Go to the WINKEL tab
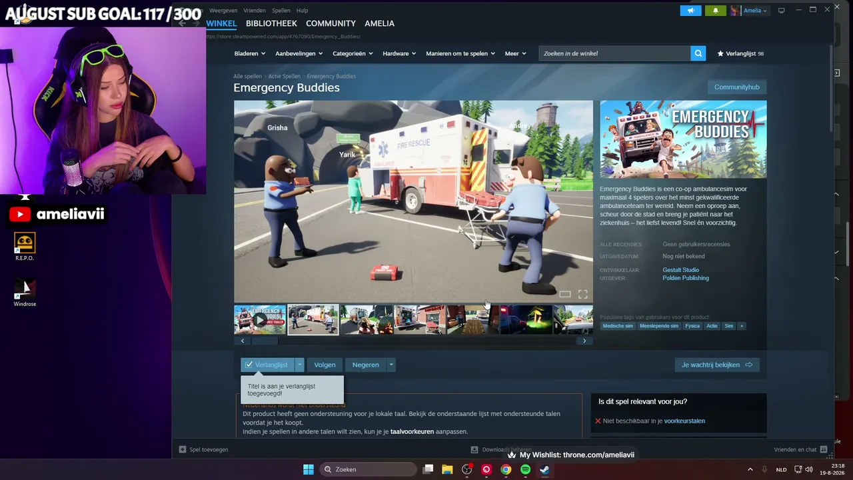The width and height of the screenshot is (853, 480). point(221,23)
